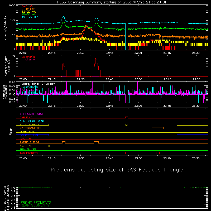Click the SAS Reduced Triangle error message

[118, 170]
